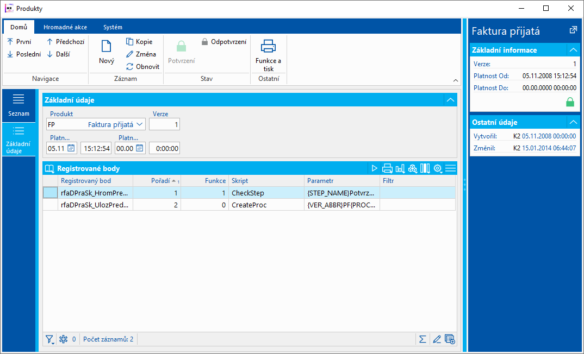
Task: Open the print menu in Registrované body toolbar
Action: pyautogui.click(x=387, y=168)
